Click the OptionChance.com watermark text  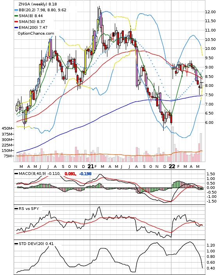pos(36,33)
